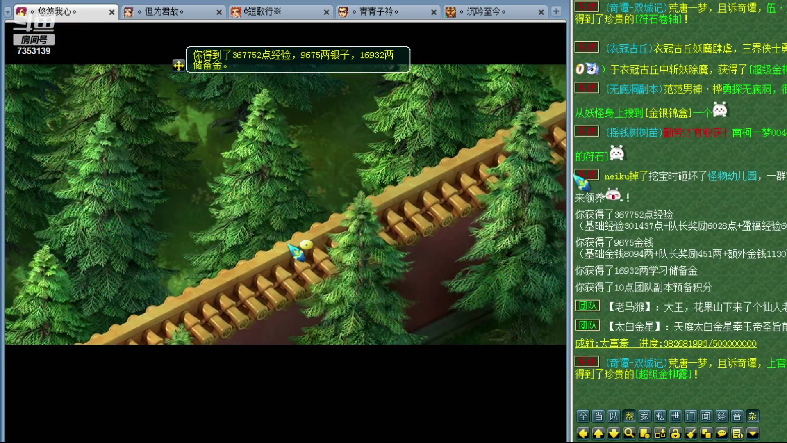The image size is (787, 443).
Task: Close the 青青子衿 tab
Action: coord(434,12)
